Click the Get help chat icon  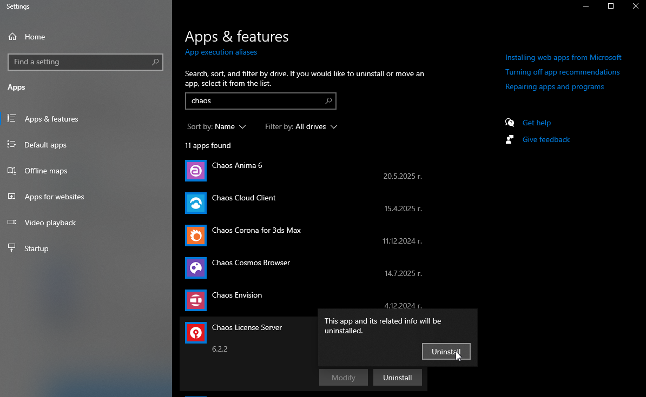tap(510, 123)
